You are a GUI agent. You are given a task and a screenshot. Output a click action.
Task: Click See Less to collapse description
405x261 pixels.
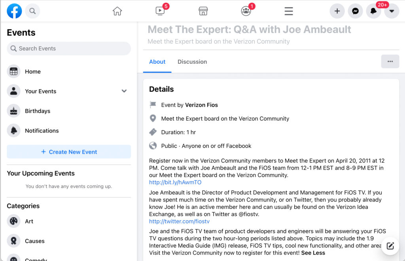tap(313, 253)
